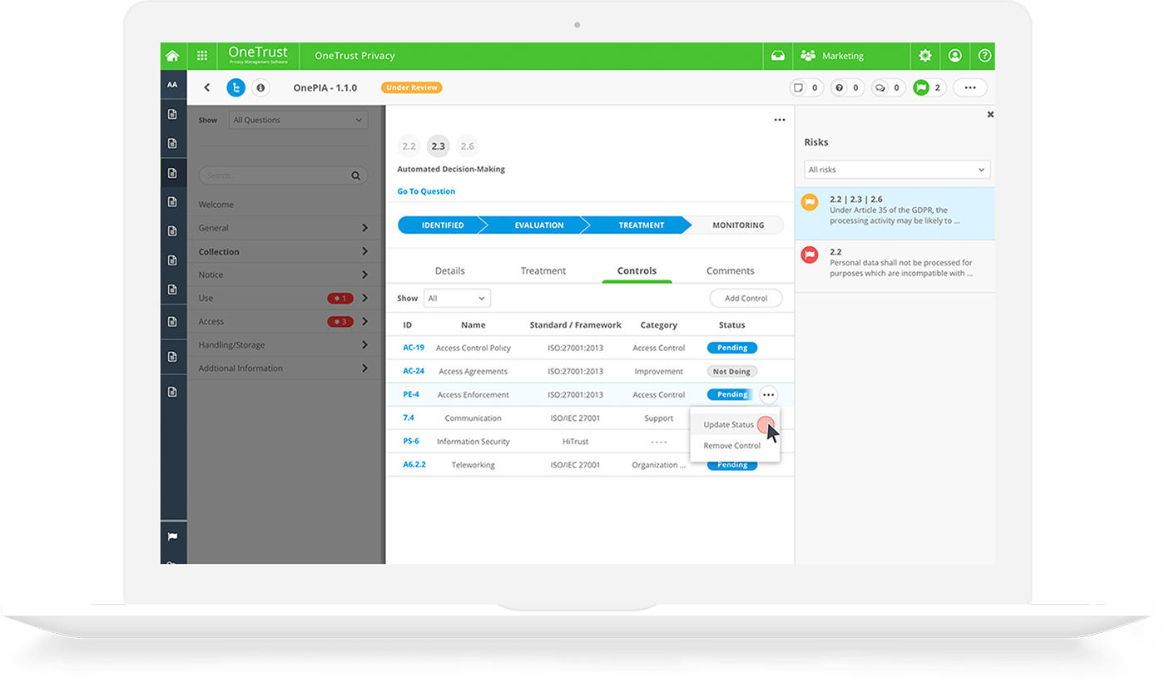Open control PS-6 link
The image size is (1165, 683).
411,441
